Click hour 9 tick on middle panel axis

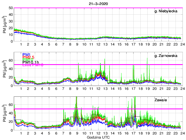[77, 89]
